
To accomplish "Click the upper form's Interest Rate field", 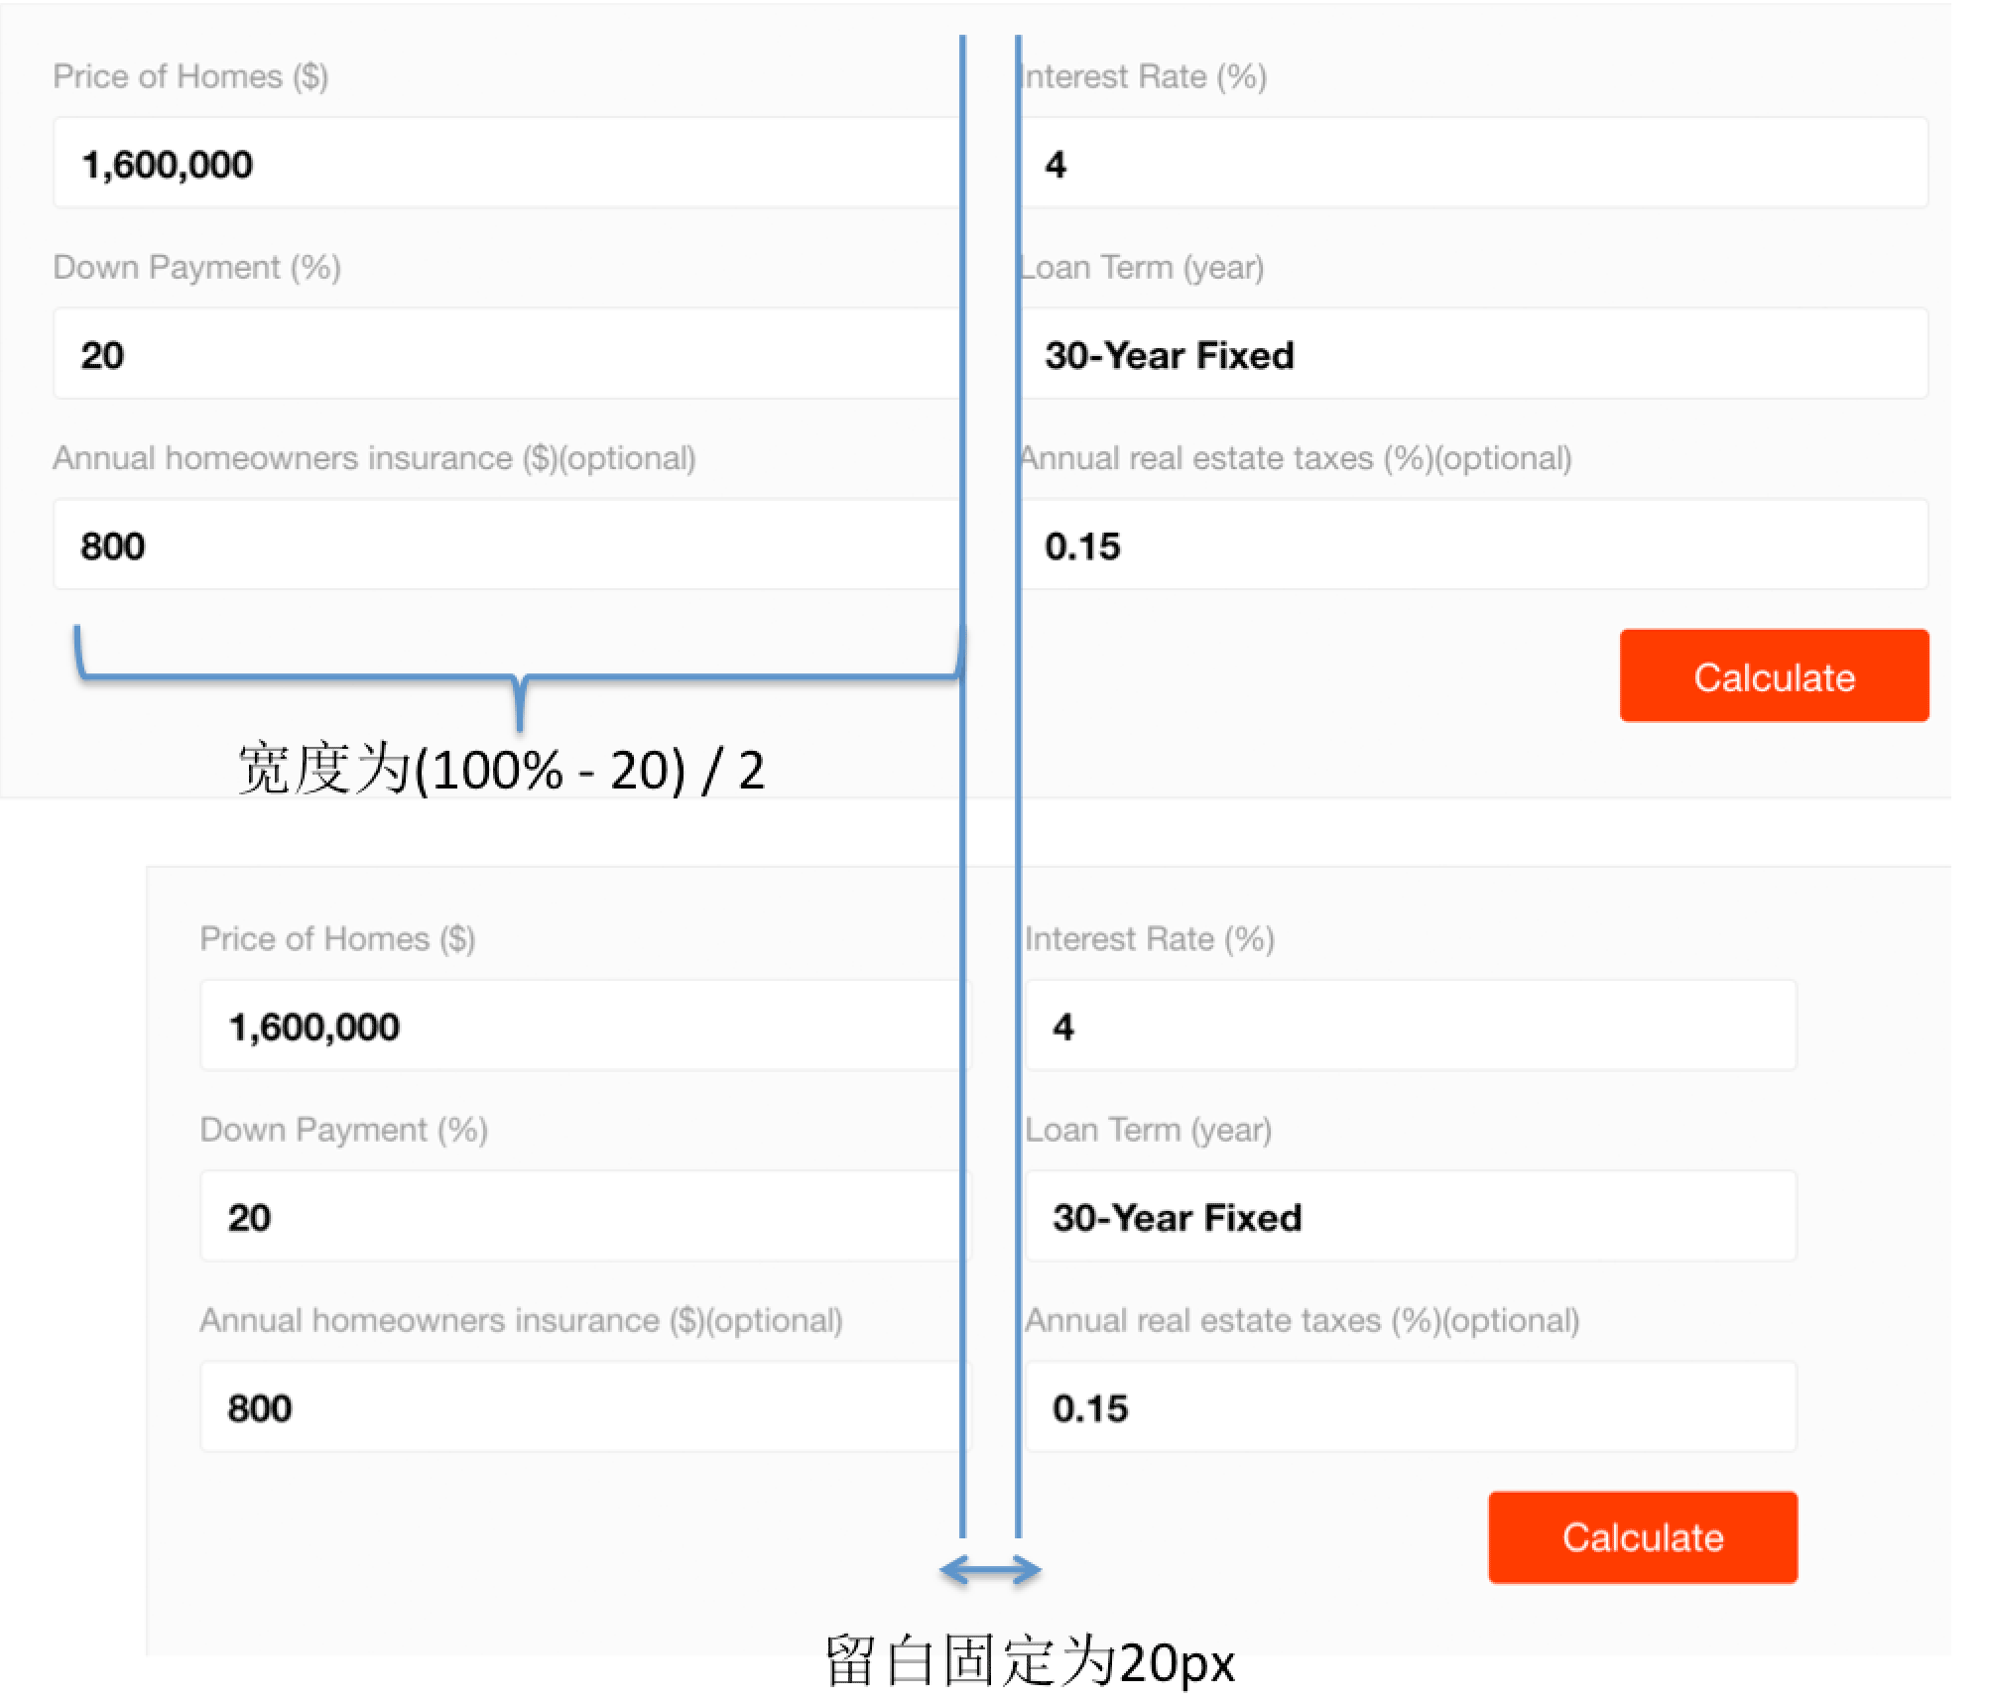I will click(1474, 163).
